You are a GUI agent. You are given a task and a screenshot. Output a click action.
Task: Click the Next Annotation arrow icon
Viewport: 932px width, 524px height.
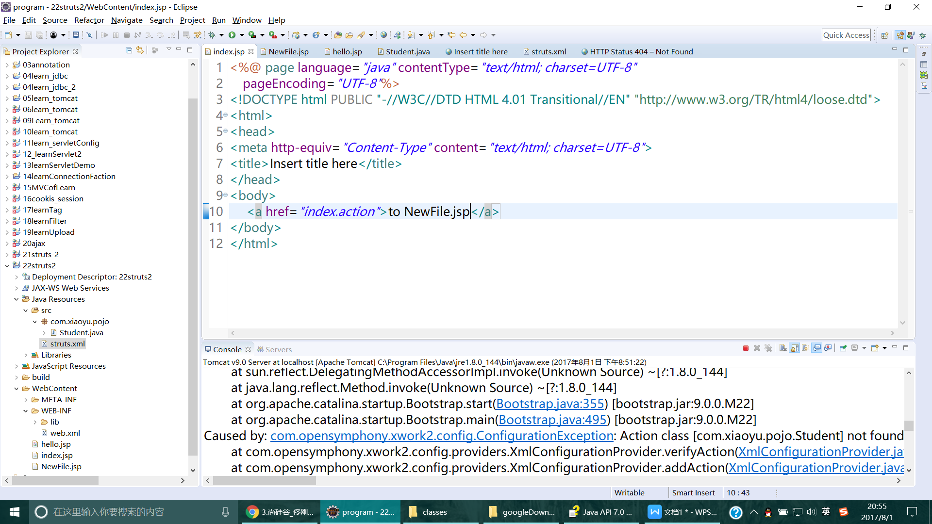point(411,35)
